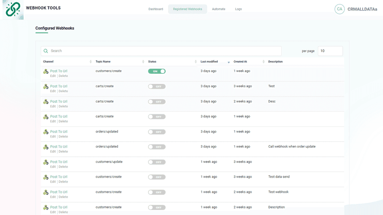Open Post To Url in the 'Test webhook' row

coord(59,192)
